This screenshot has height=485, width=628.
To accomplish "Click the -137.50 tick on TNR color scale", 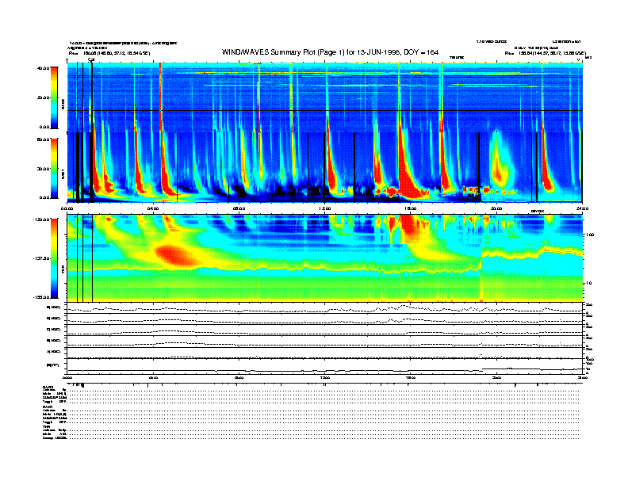I will tap(41, 258).
